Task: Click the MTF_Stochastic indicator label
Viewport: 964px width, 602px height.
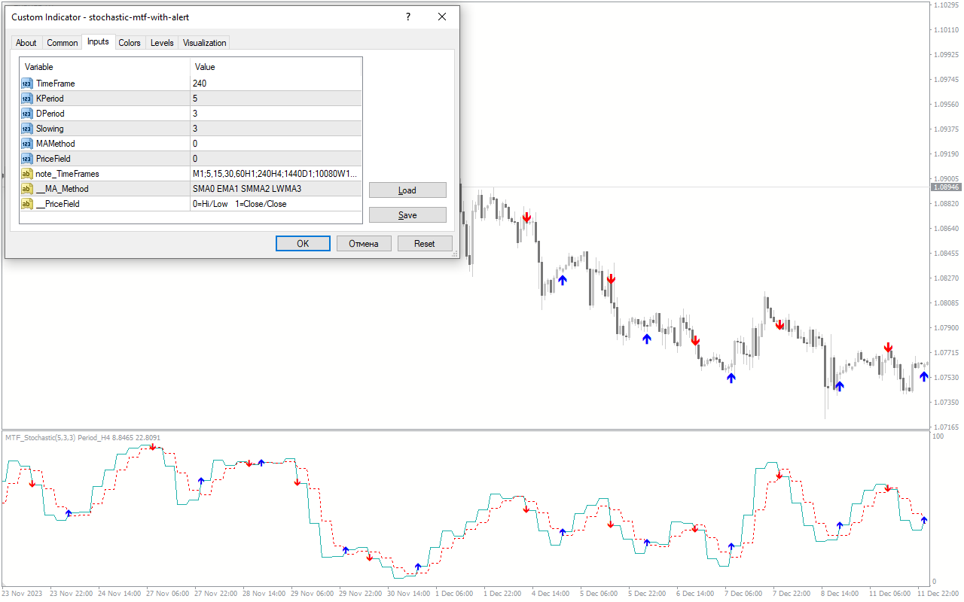Action: [83, 437]
